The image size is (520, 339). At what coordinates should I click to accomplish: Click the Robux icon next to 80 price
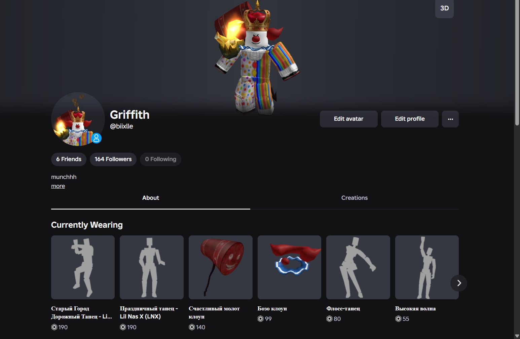click(329, 319)
